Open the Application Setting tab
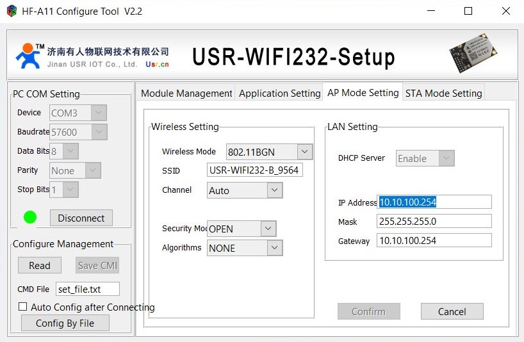The image size is (524, 342). (280, 93)
